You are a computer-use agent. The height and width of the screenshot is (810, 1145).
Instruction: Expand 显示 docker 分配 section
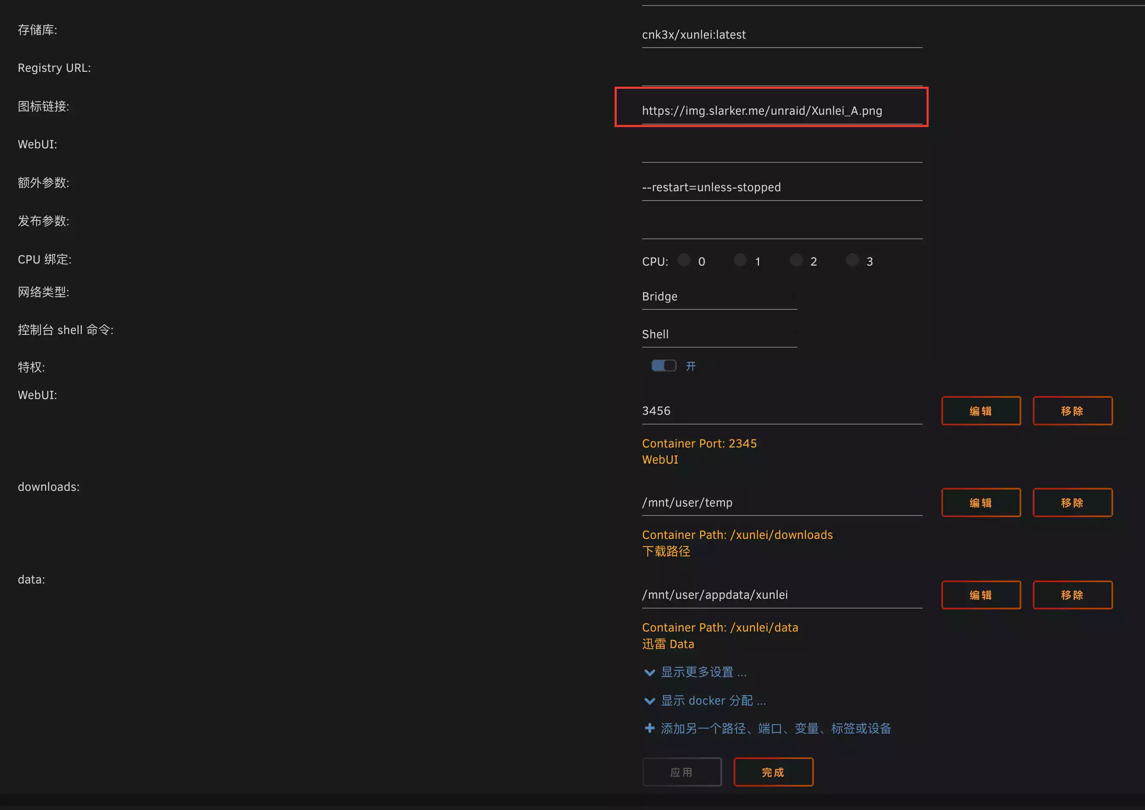[713, 701]
